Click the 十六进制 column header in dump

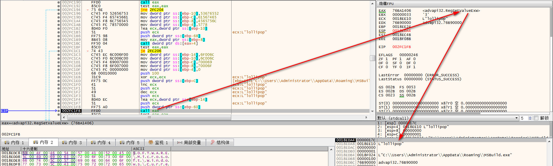pyautogui.click(x=30, y=149)
